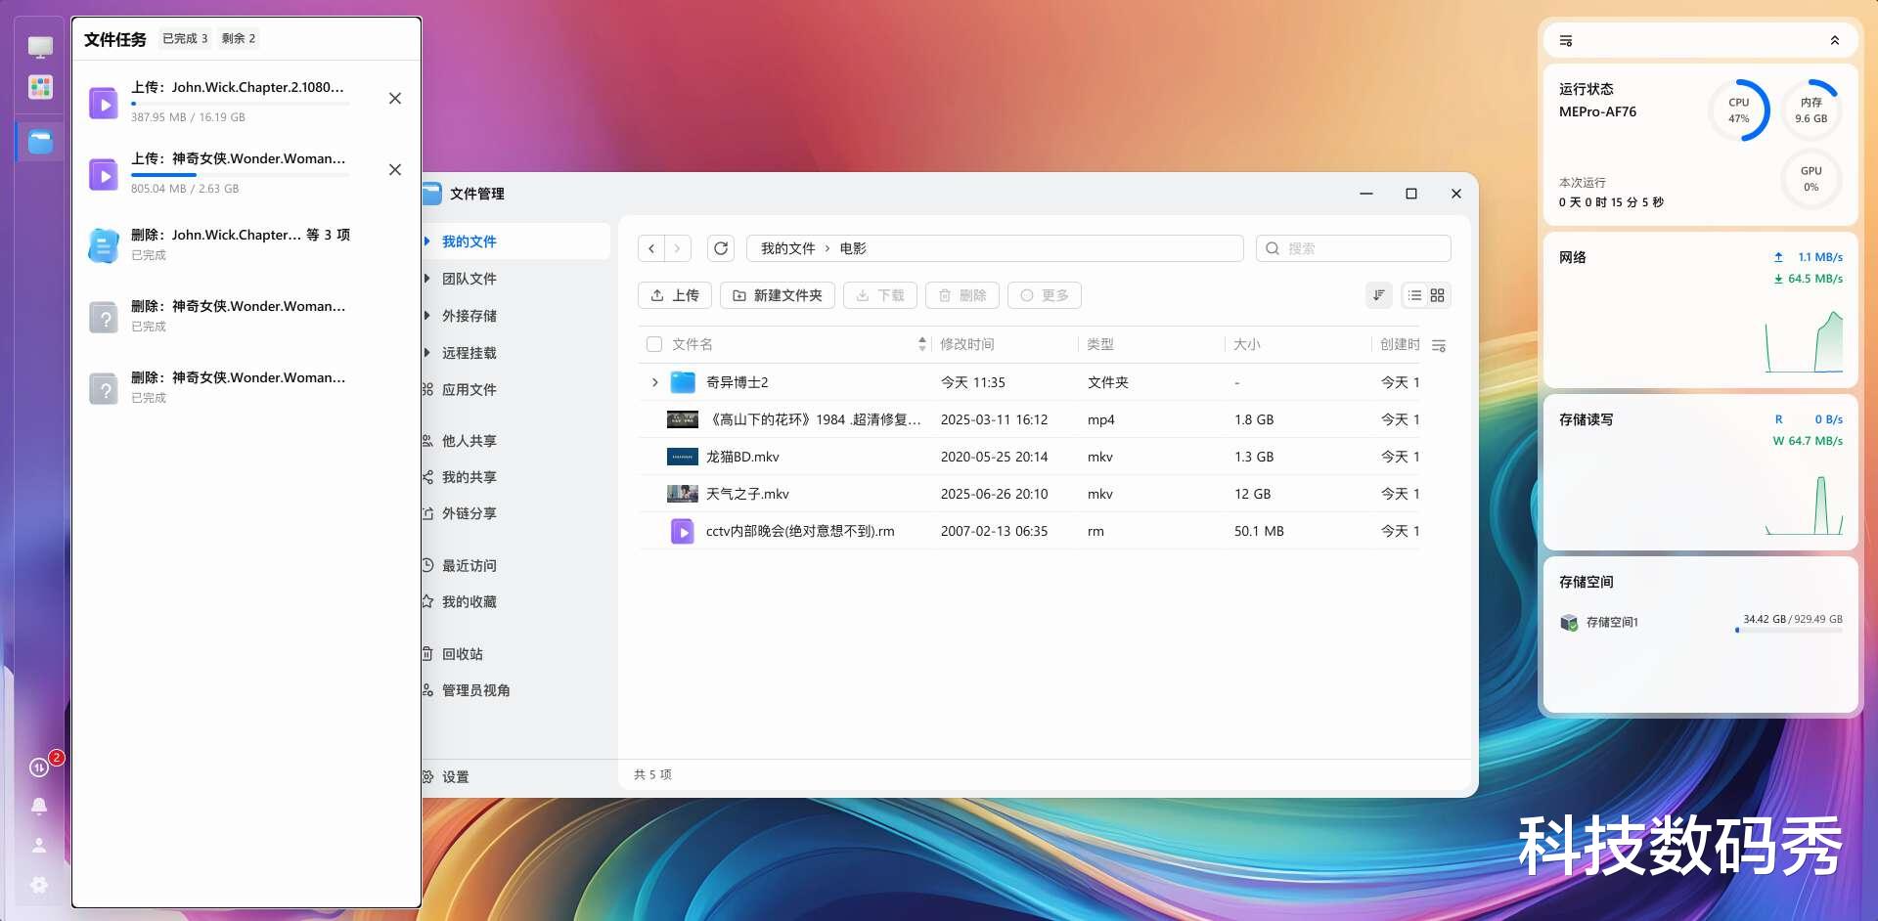
Task: Click thumbnail of 天气之子.mkv
Action: coord(683,494)
